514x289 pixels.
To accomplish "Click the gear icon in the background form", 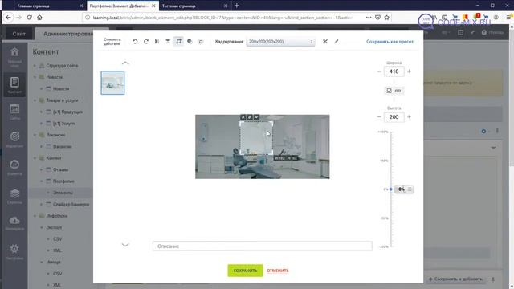I will pyautogui.click(x=483, y=131).
